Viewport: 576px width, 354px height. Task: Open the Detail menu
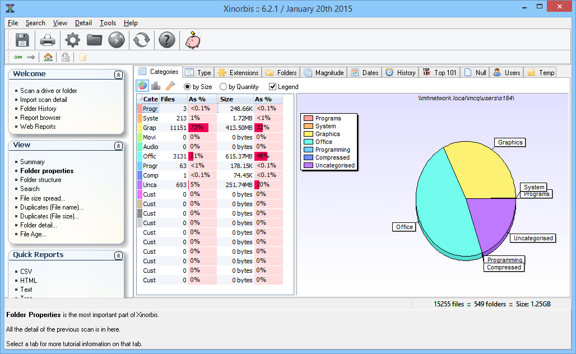point(83,23)
